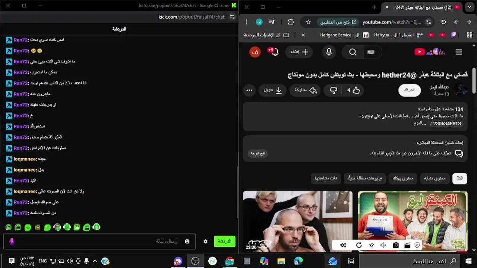Viewport: 477px width, 268px height.
Task: Start YouTube voice search with microphone
Action: click(x=329, y=52)
